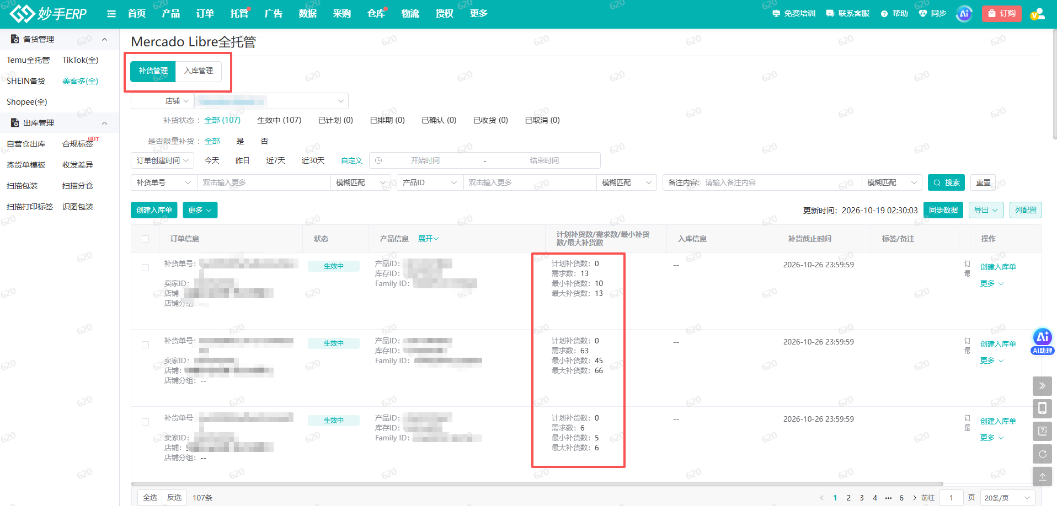Viewport: 1057px width, 506px height.
Task: Switch to the 入库管理 tab
Action: pyautogui.click(x=199, y=71)
